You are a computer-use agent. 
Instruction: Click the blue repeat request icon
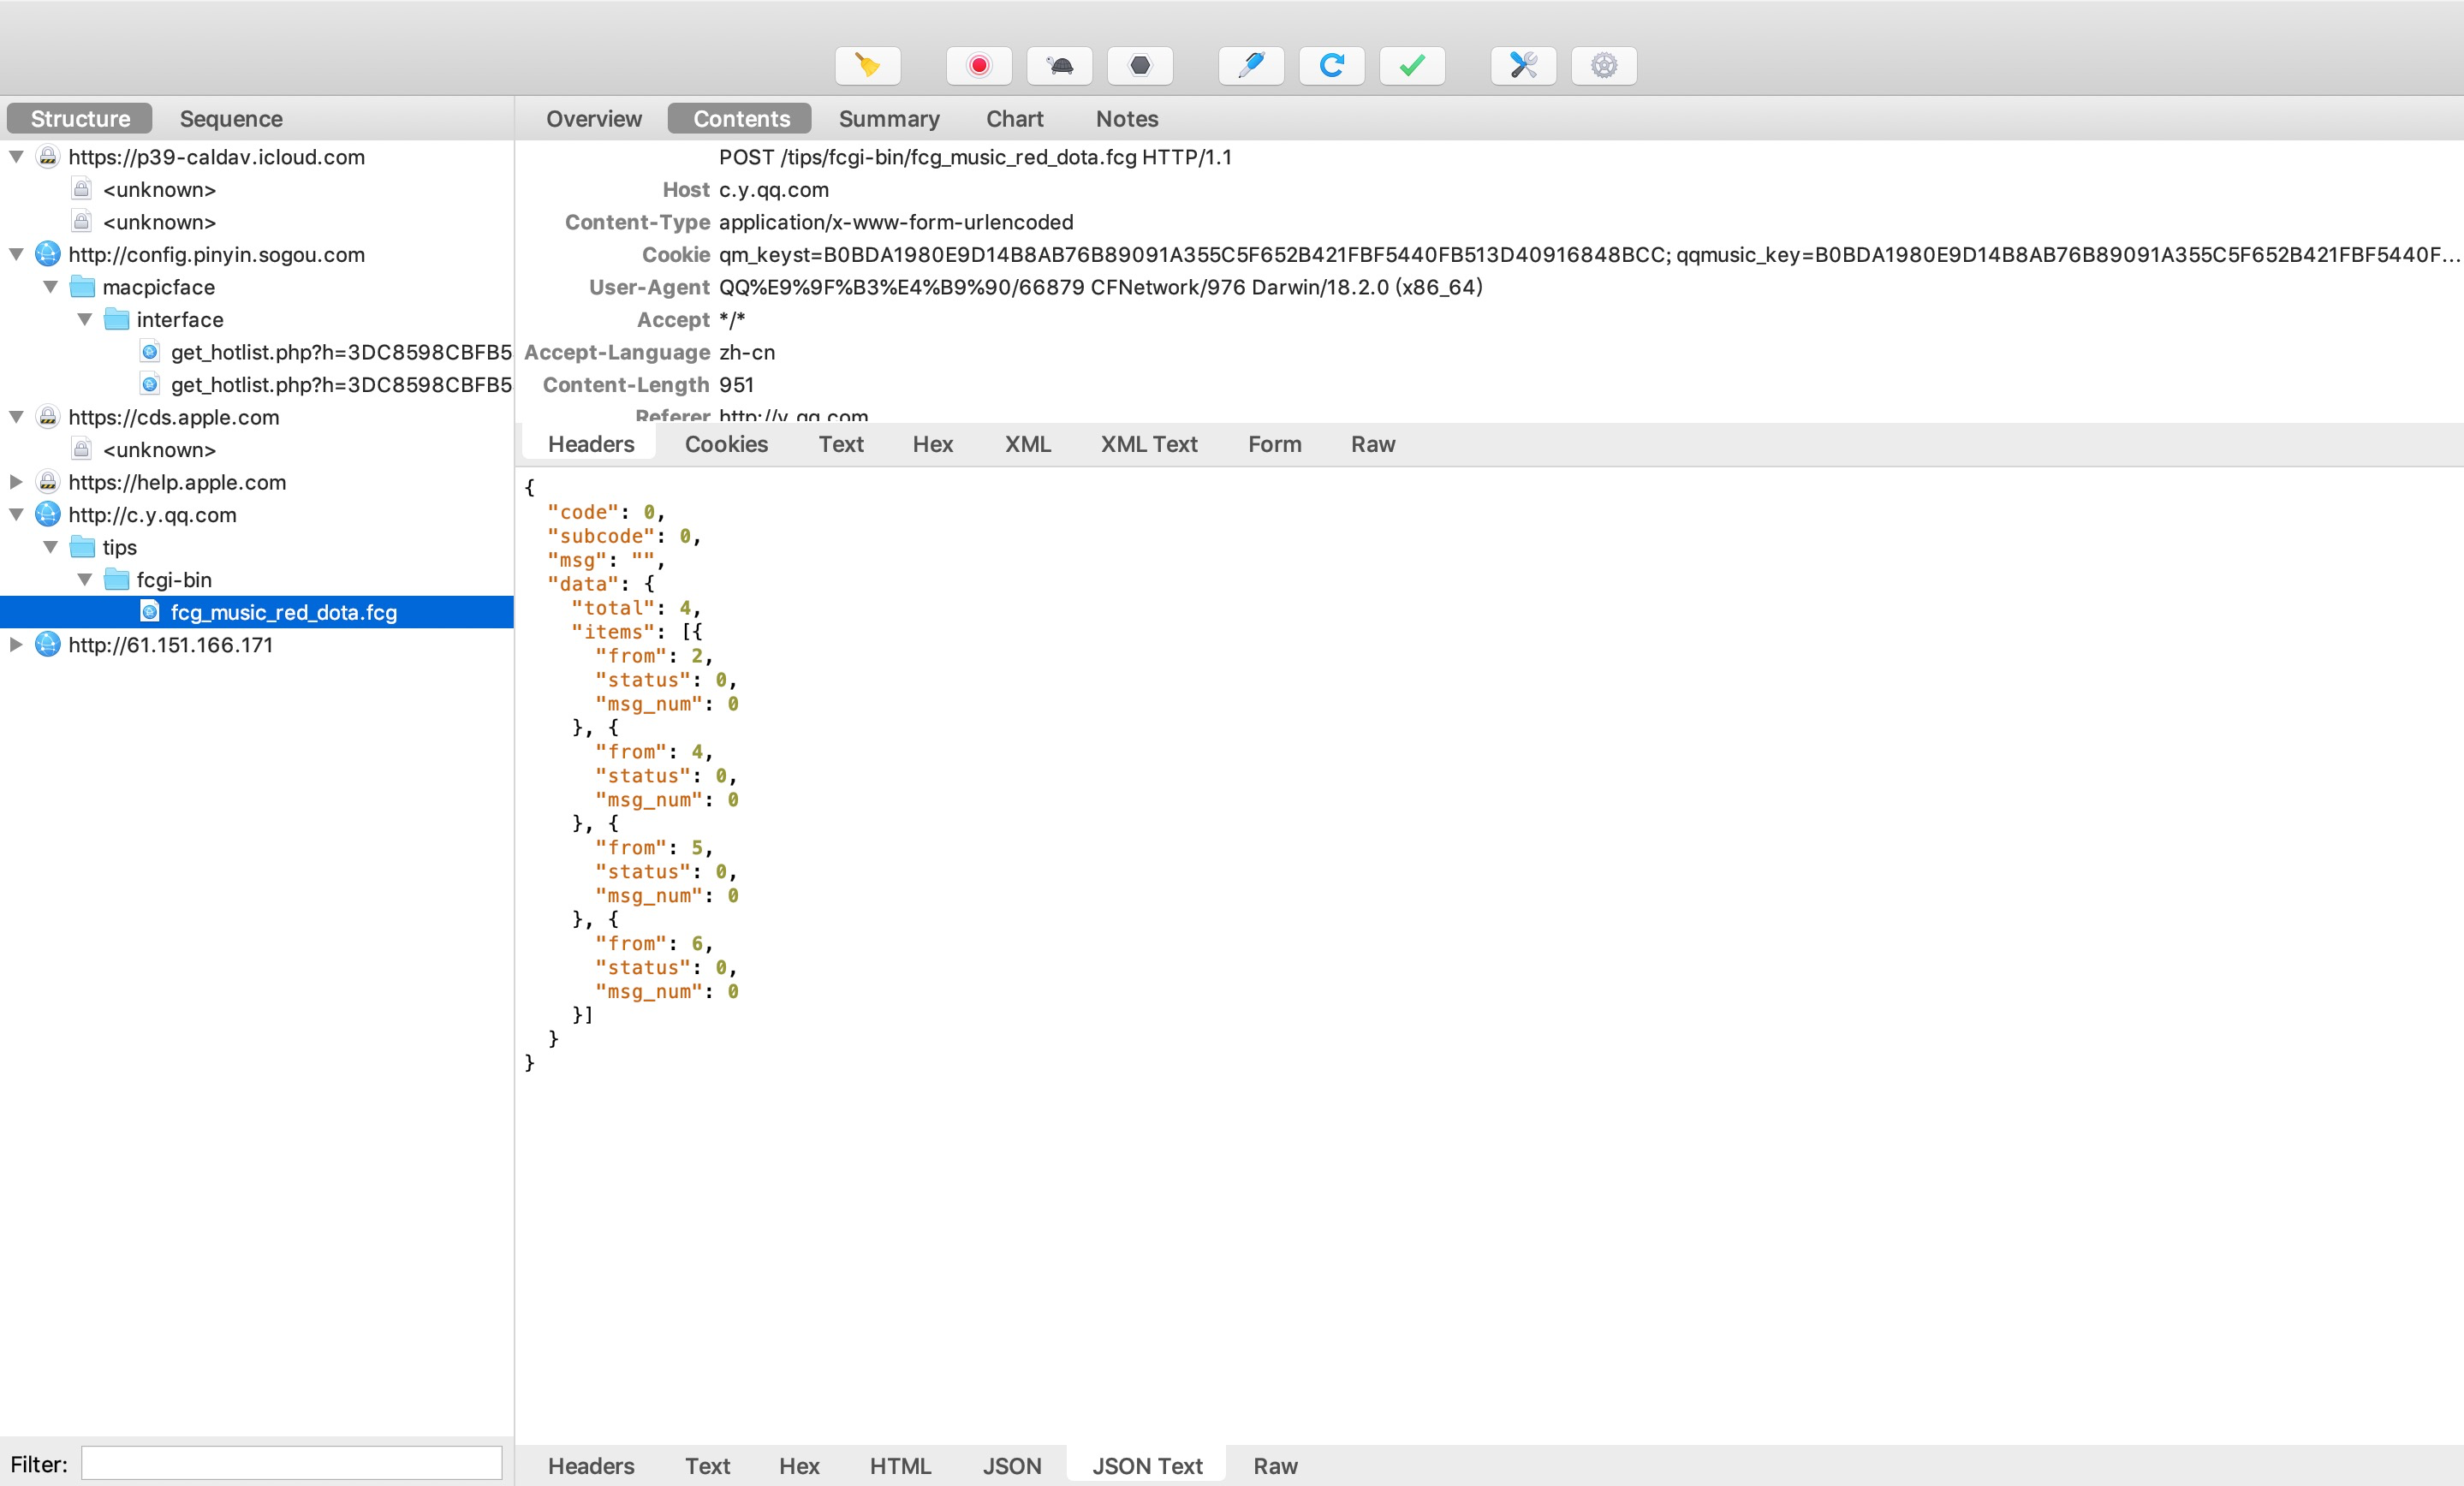(x=1331, y=66)
